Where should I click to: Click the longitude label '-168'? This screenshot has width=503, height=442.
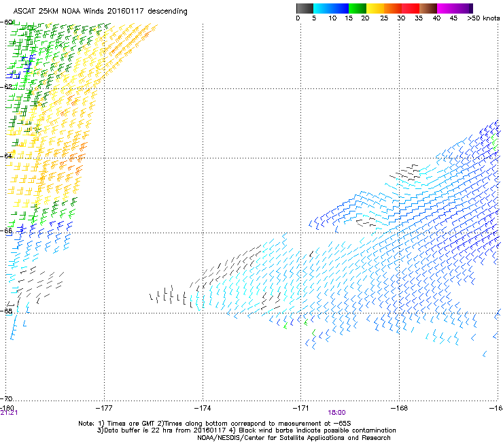(x=400, y=408)
